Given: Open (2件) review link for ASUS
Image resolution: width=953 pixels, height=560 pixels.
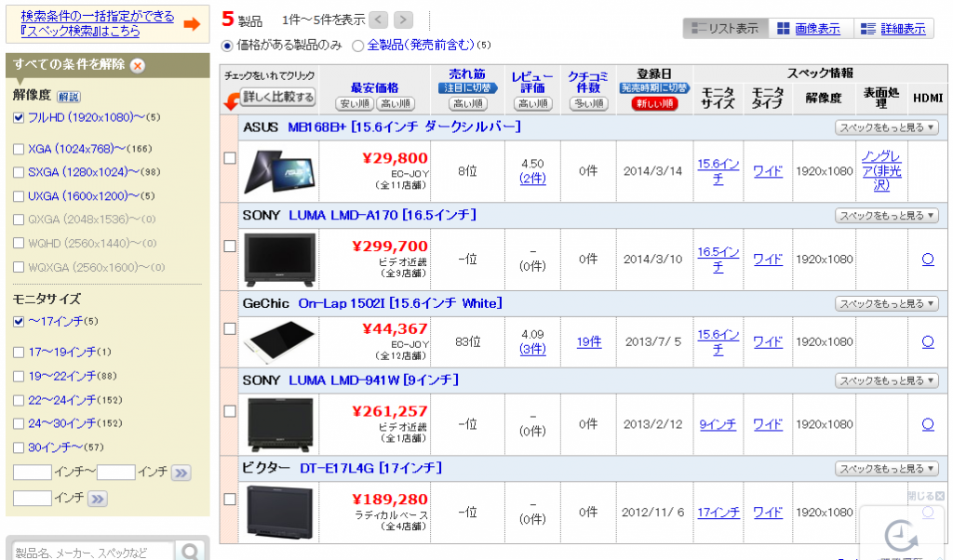Looking at the screenshot, I should click(x=532, y=179).
